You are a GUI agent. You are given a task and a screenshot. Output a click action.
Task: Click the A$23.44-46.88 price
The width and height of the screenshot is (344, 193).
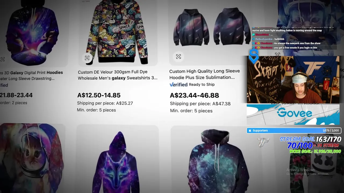194,95
